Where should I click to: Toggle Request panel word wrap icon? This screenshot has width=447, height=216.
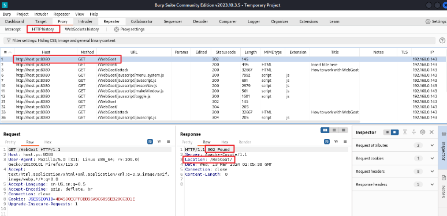(x=150, y=141)
